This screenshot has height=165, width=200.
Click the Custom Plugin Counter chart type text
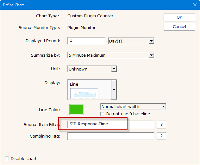pos(90,16)
